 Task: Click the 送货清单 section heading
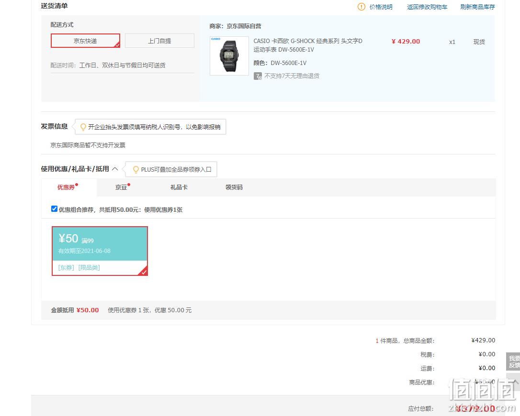tap(54, 6)
